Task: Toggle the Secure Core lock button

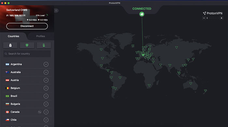Action: click(x=10, y=45)
